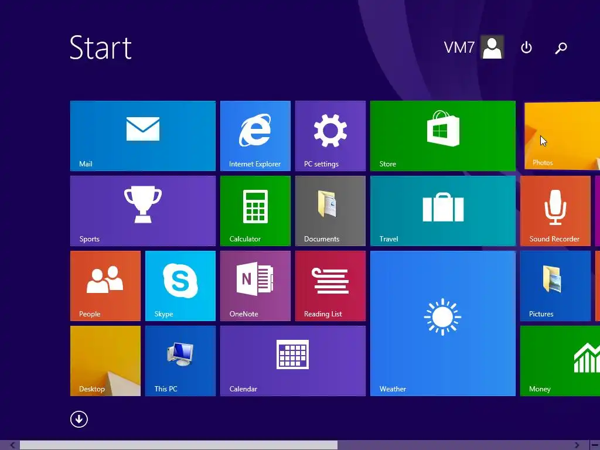The height and width of the screenshot is (450, 600).
Task: Launch Sound Recorder tile
Action: point(555,211)
